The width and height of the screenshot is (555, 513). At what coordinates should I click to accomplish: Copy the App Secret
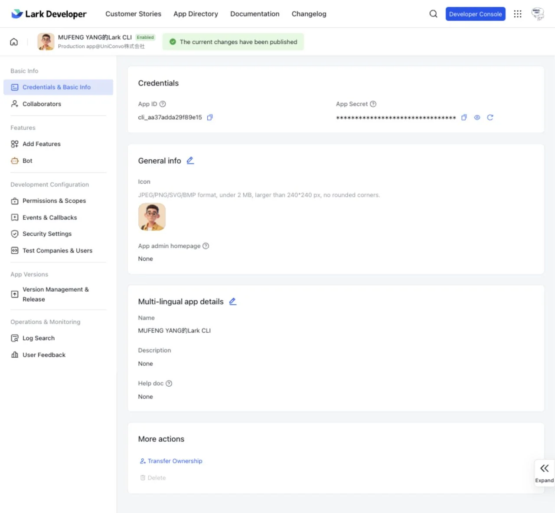[464, 117]
